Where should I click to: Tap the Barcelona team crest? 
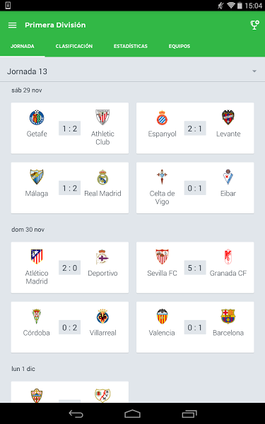228,317
